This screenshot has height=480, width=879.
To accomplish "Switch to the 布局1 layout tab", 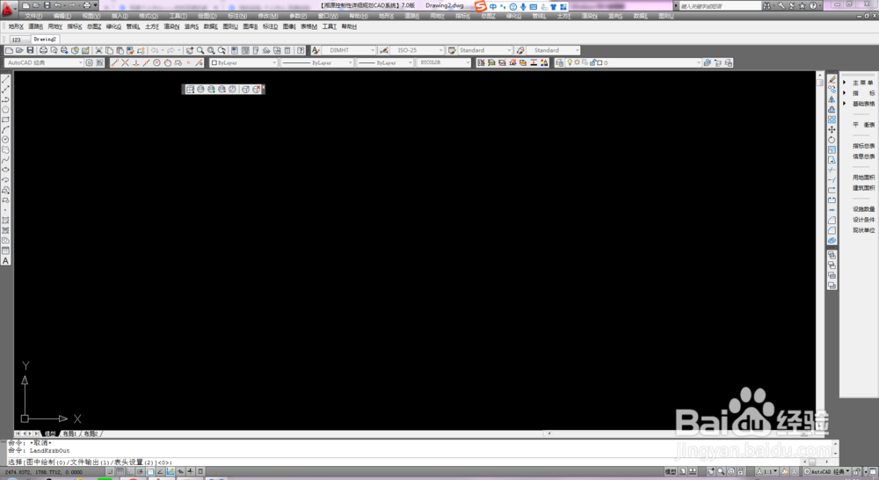I will pos(69,434).
